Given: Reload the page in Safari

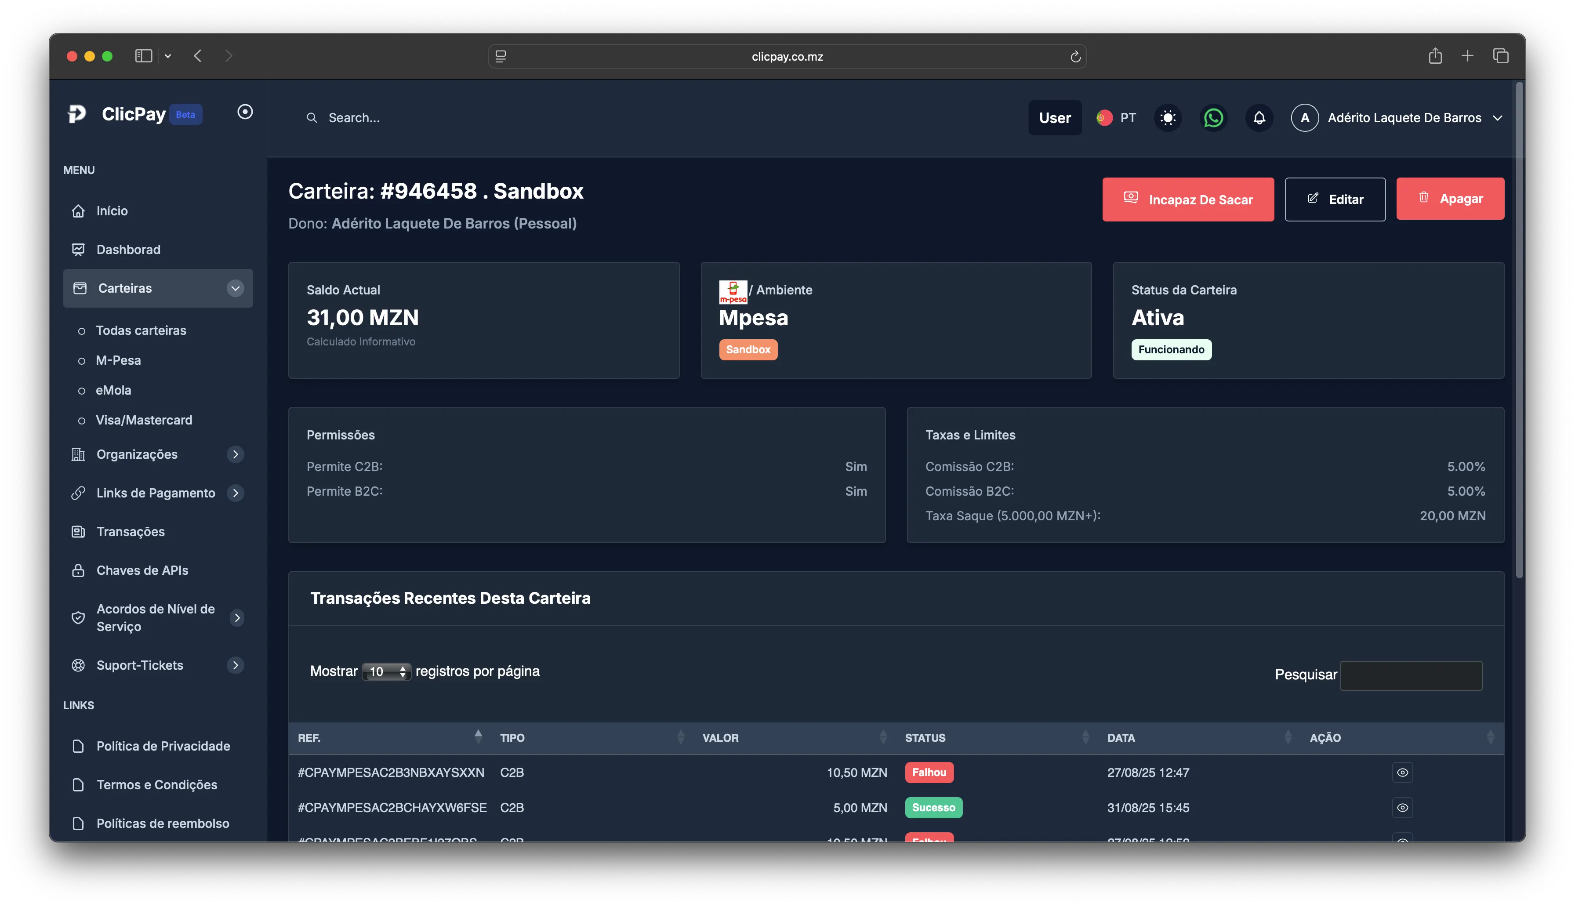Looking at the screenshot, I should coord(1075,57).
